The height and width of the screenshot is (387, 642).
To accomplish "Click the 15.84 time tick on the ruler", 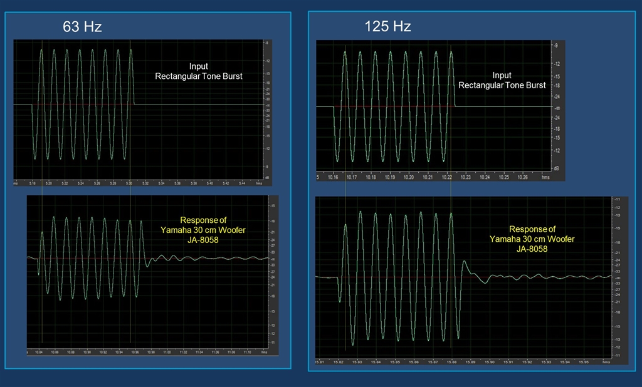I will click(376, 362).
